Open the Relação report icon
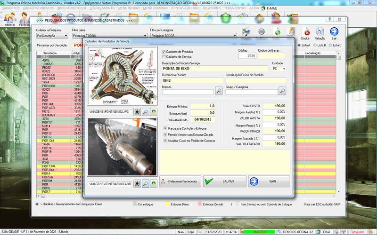This screenshot has height=235, width=377. coord(320,32)
